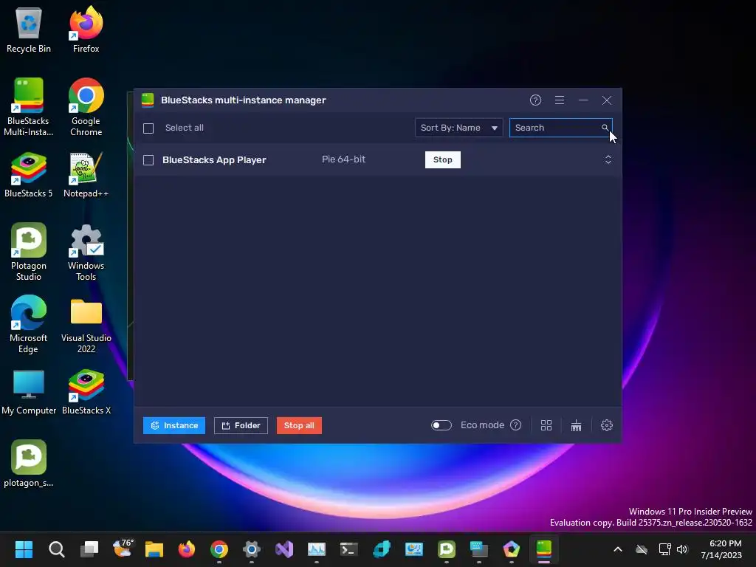This screenshot has width=756, height=567.
Task: Arrange instances with grid icon
Action: coord(546,425)
